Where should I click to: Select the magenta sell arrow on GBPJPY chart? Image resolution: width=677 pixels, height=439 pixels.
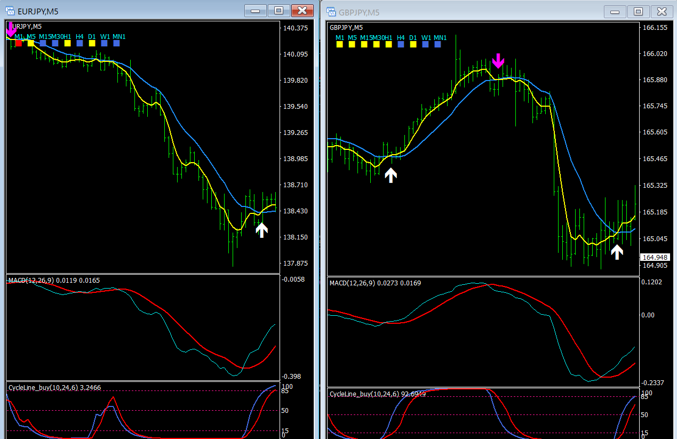498,61
